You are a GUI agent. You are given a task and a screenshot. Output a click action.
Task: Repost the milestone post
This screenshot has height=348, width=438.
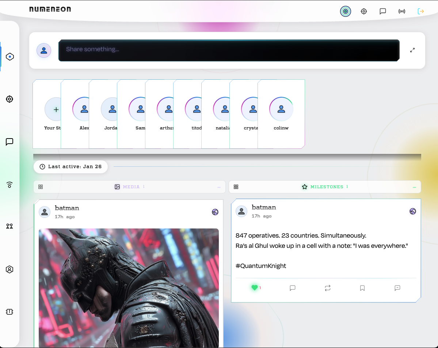click(328, 288)
